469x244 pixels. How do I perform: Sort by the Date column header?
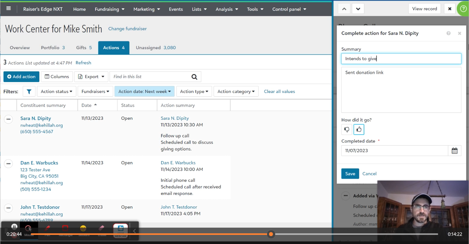[x=98, y=105]
